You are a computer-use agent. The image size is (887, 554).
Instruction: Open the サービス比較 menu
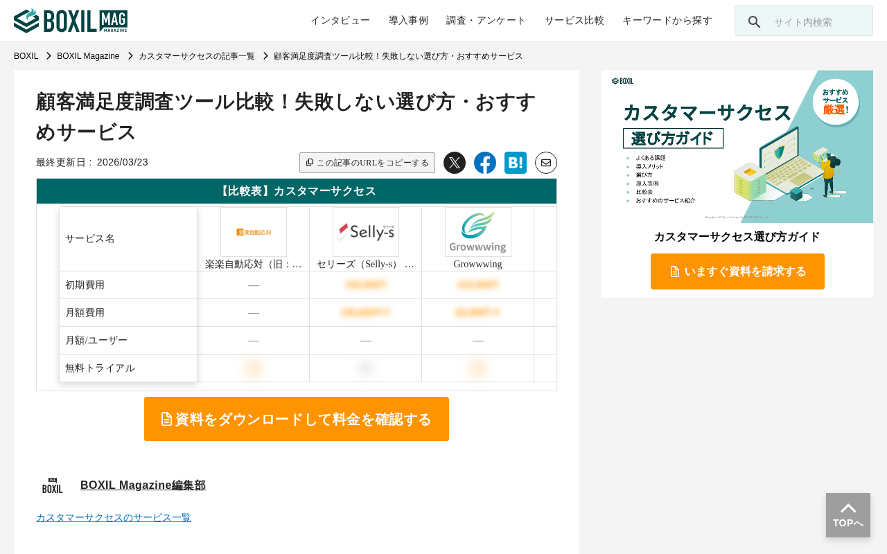click(574, 21)
